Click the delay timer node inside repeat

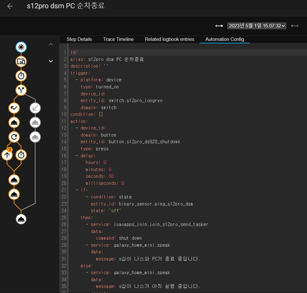pyautogui.click(x=21, y=155)
